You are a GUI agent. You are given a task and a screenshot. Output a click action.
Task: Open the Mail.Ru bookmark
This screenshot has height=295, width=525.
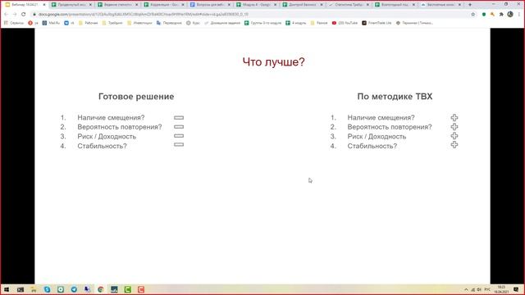pyautogui.click(x=51, y=23)
